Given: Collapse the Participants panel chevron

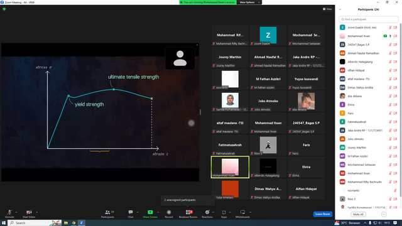Looking at the screenshot, I should [x=340, y=9].
